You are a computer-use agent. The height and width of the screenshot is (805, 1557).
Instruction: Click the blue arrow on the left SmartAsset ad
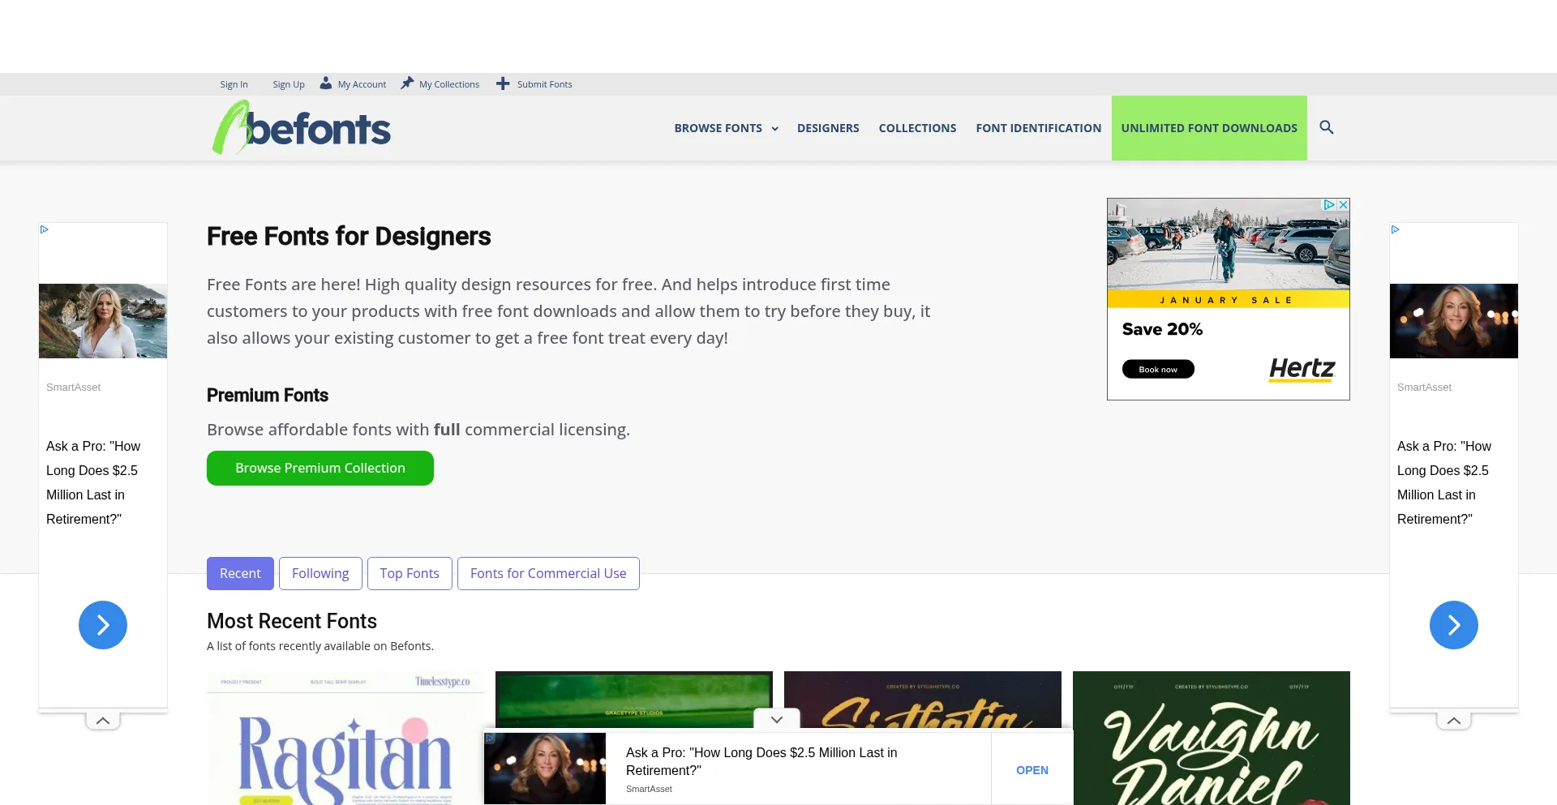click(x=102, y=625)
